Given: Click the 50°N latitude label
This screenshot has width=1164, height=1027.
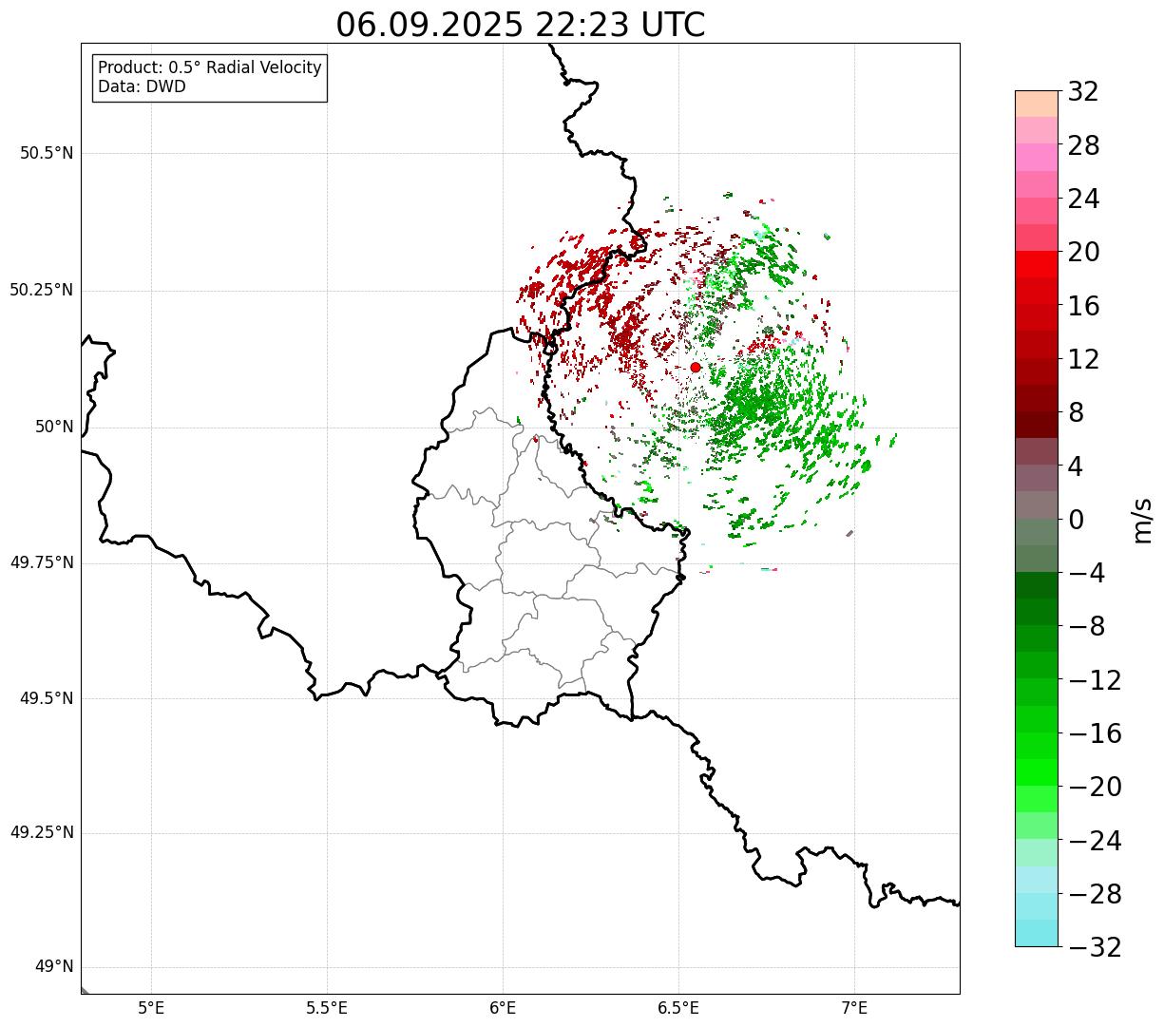Looking at the screenshot, I should pos(54,427).
